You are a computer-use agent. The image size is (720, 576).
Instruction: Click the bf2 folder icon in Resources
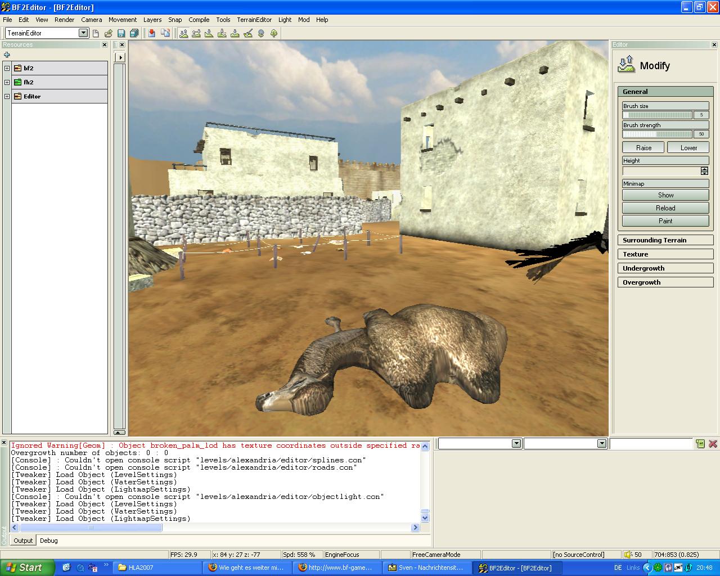click(x=17, y=68)
